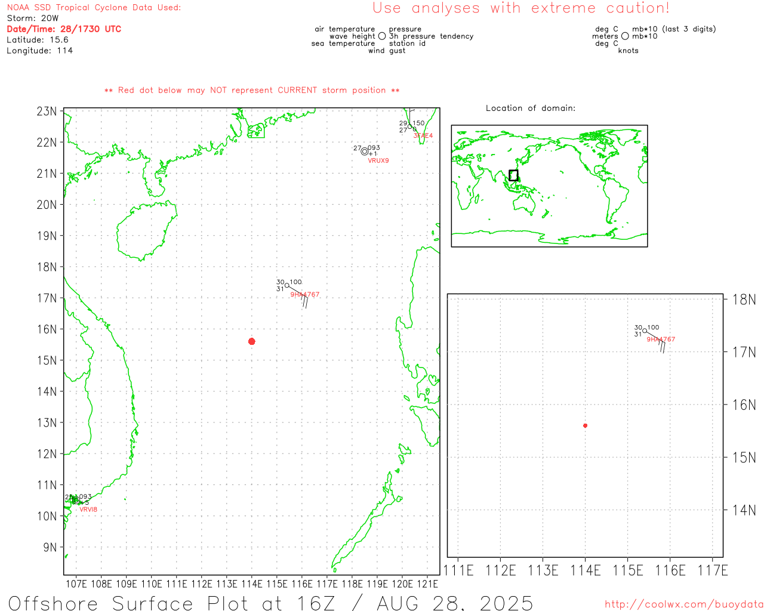Click the small red storm dot in zoomed inset map
This screenshot has width=764, height=611.
585,425
